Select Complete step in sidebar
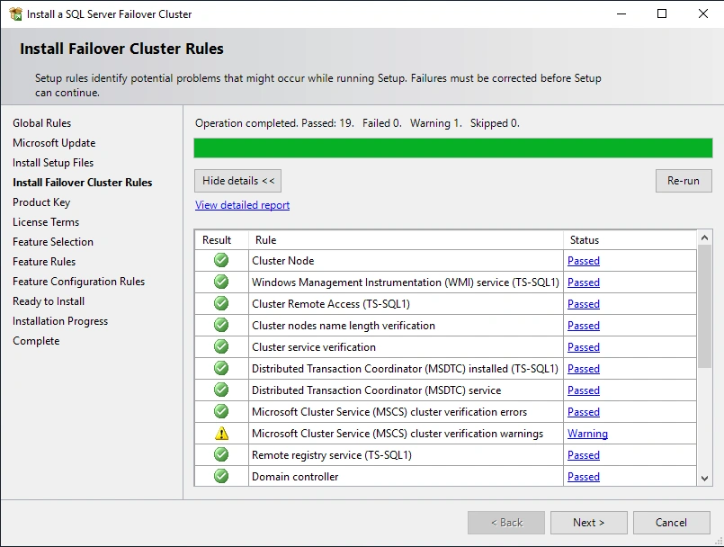This screenshot has height=547, width=724. 36,341
